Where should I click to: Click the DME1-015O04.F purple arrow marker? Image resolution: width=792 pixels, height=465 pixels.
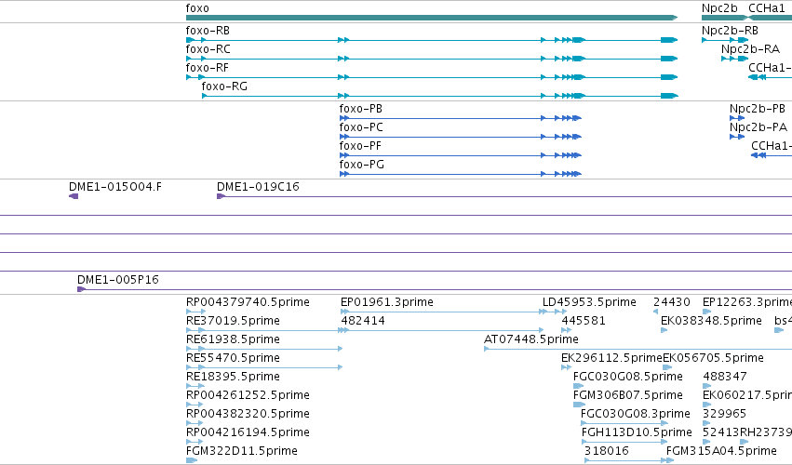click(x=74, y=196)
